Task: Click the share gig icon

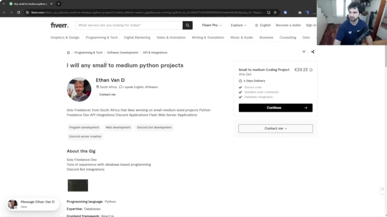Action: click(x=313, y=52)
